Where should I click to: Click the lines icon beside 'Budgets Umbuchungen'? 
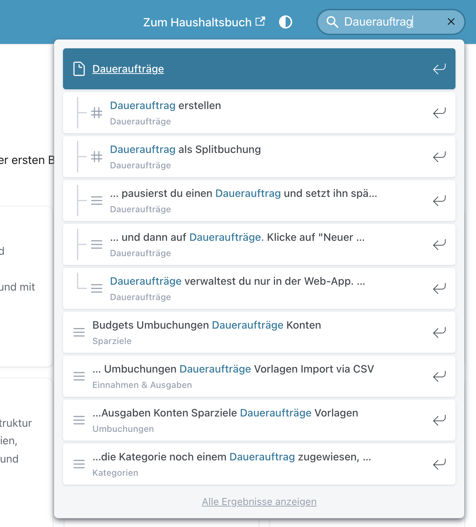tap(79, 332)
